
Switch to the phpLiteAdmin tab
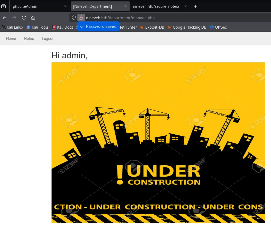35,6
